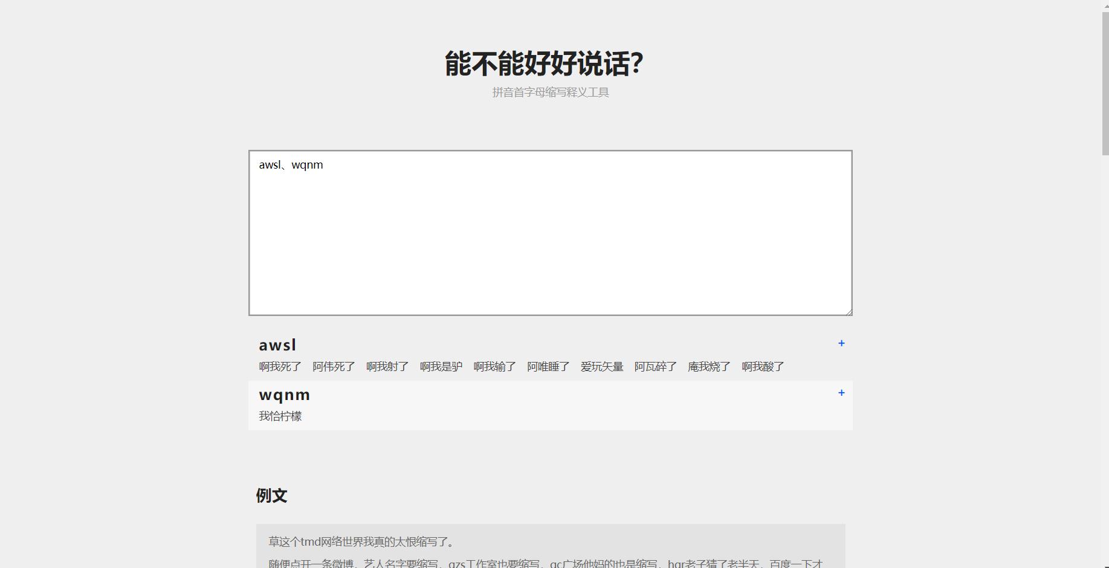Select 爱玩矢量 in the definitions row
The image size is (1109, 568).
[601, 366]
